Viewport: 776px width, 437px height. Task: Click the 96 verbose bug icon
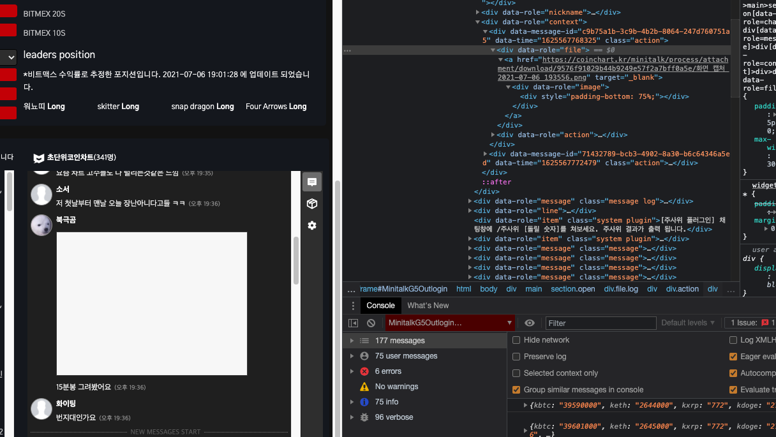(364, 417)
